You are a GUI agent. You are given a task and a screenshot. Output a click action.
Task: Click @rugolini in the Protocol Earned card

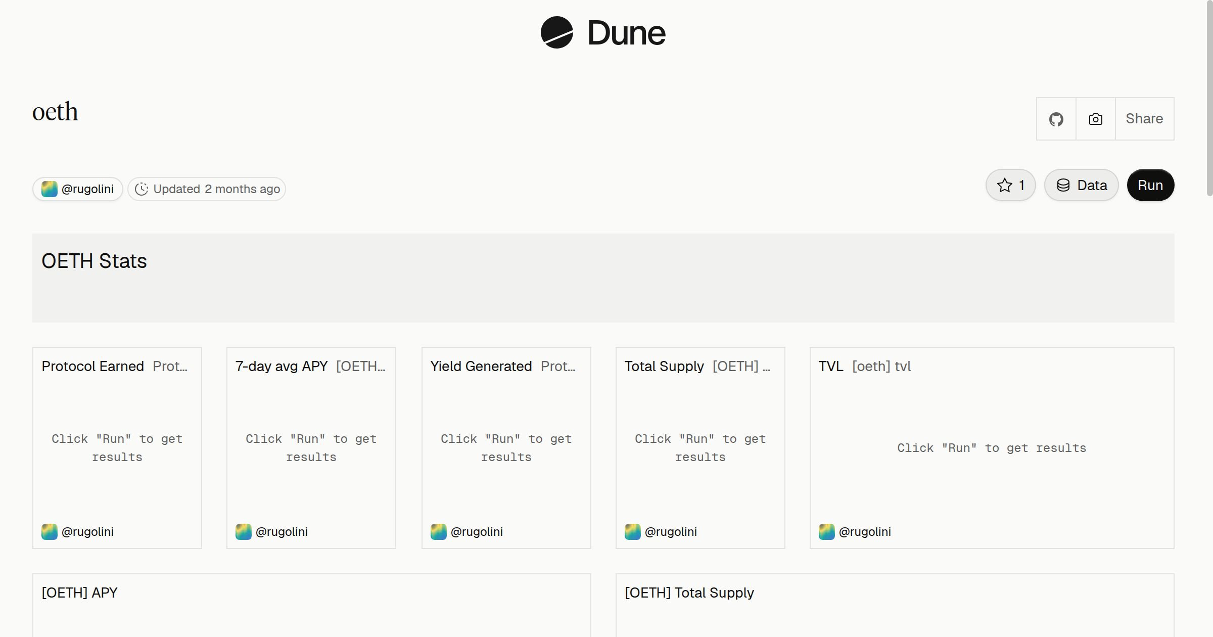click(87, 532)
